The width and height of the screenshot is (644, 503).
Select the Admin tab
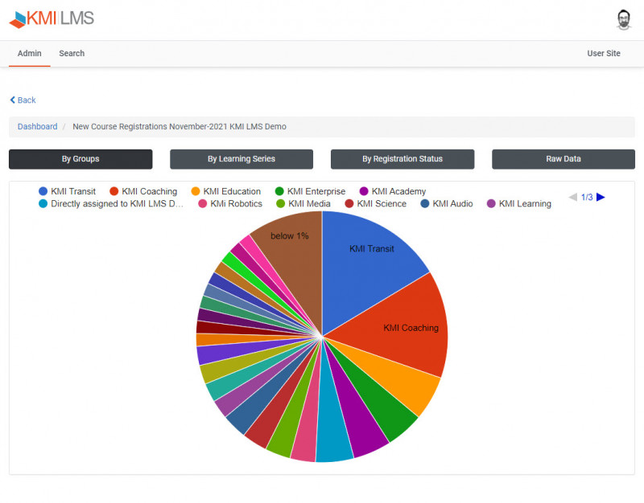(x=30, y=53)
